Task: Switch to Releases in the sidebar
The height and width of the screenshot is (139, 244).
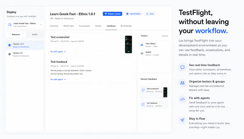Action: (x=16, y=34)
